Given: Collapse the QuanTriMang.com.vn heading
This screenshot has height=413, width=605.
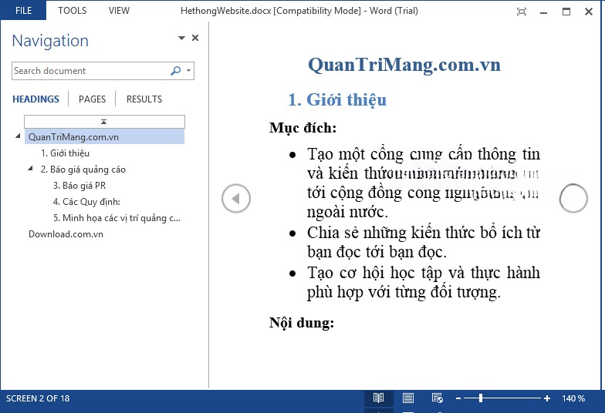Looking at the screenshot, I should click(x=18, y=136).
